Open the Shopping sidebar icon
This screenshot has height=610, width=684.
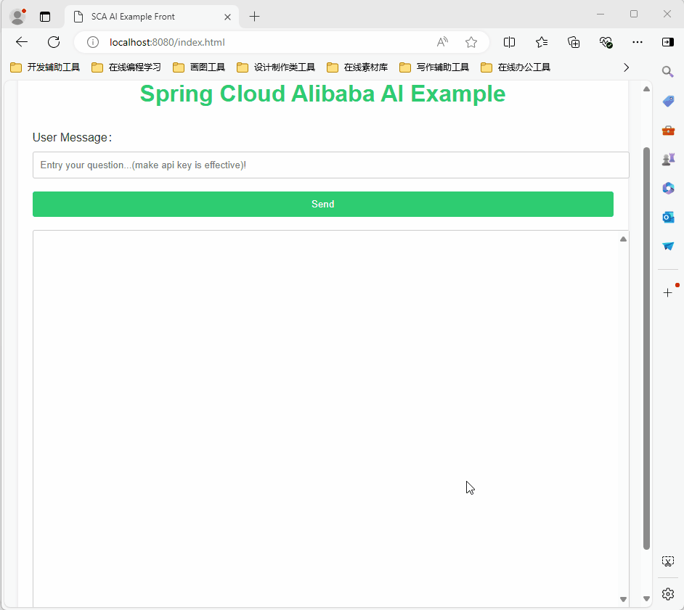(668, 101)
